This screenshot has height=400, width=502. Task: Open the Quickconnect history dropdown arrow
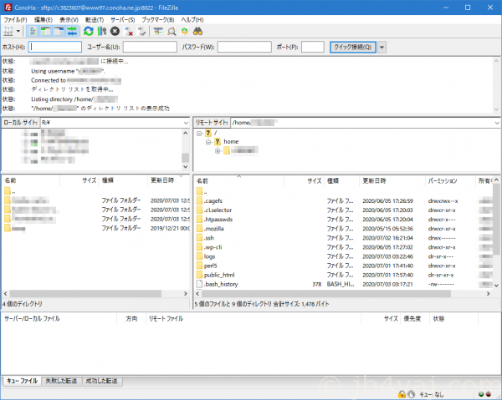382,47
